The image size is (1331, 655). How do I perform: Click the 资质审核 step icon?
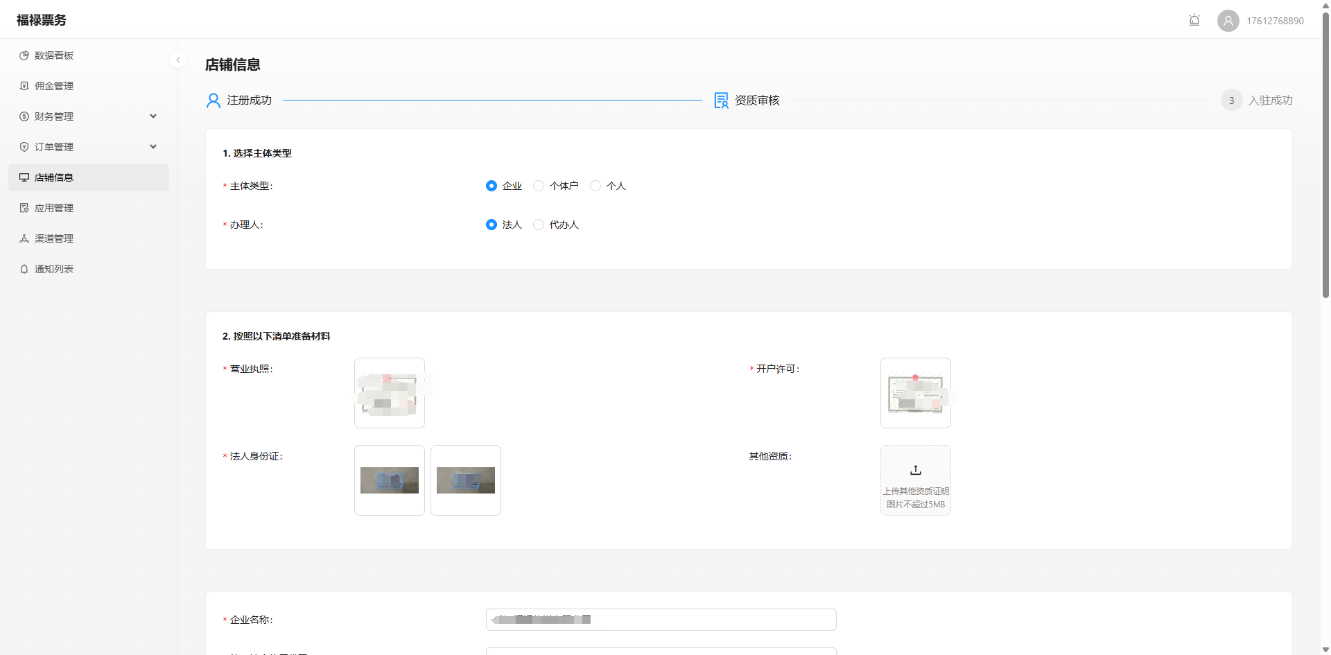[x=721, y=101]
